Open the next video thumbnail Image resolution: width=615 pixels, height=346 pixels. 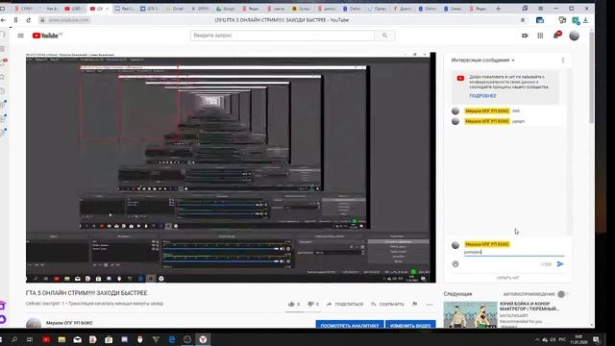click(x=470, y=314)
